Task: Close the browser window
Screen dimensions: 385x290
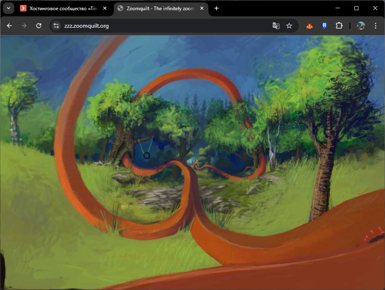Action: tap(375, 8)
